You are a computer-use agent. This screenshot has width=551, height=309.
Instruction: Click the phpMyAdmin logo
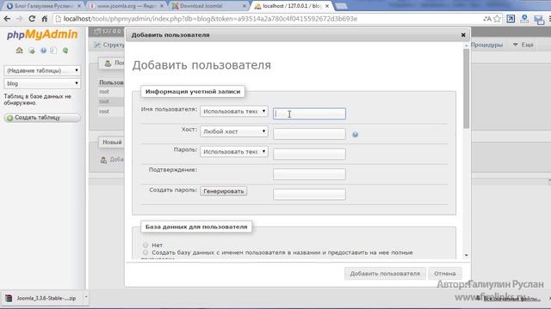pyautogui.click(x=42, y=34)
